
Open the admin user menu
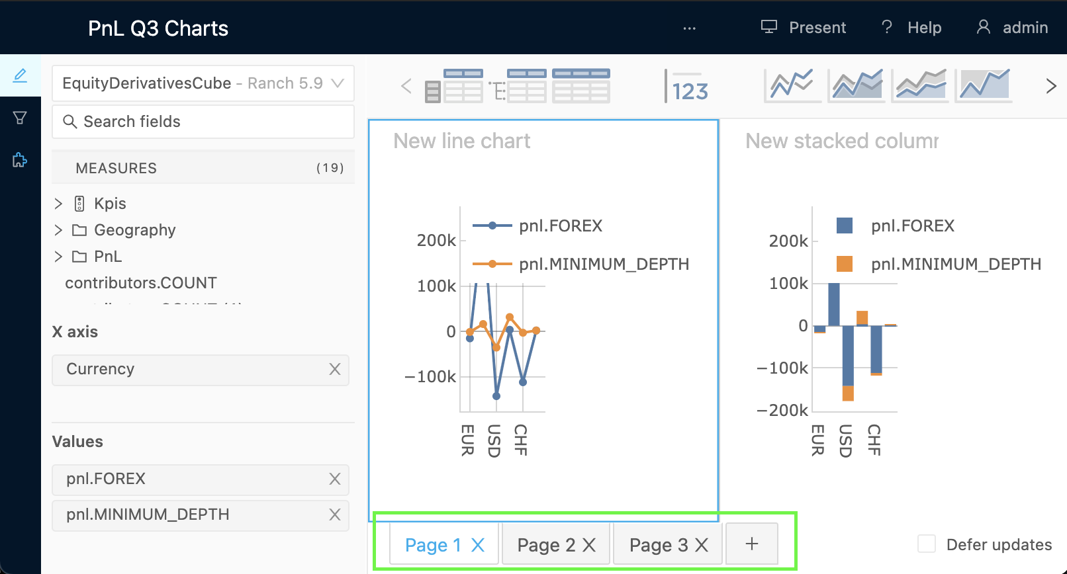[x=1013, y=28]
